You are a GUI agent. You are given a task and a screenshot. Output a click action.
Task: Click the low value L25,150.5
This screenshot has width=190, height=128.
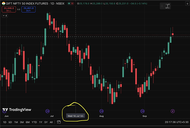(x=109, y=4)
